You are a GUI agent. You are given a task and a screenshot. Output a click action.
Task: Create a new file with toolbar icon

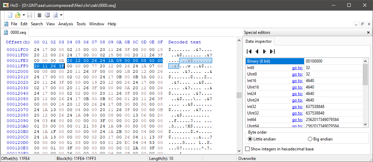coord(10,15)
